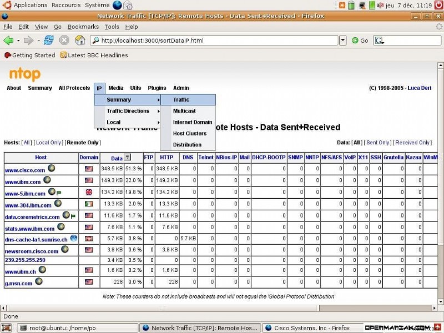Click the Firefox reload icon
Image resolution: width=444 pixels, height=333 pixels.
[48, 40]
